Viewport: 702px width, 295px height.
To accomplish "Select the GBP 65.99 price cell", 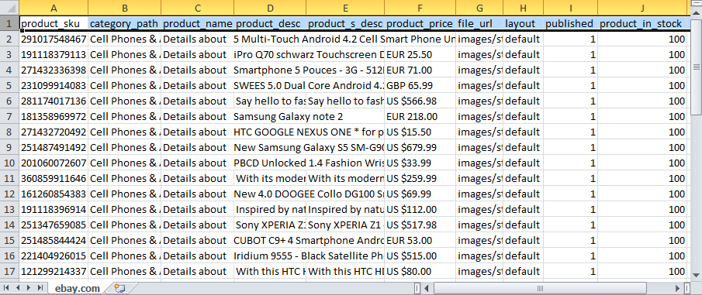I will coord(420,85).
